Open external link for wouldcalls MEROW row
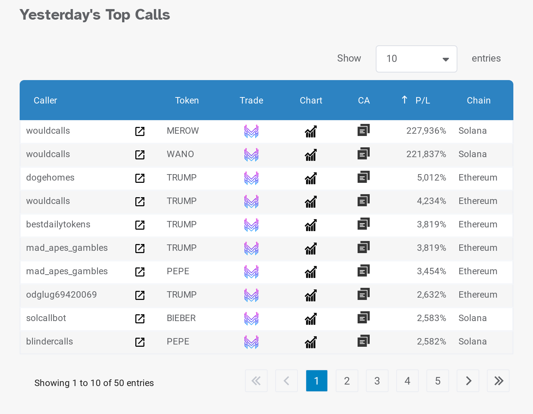Screen dimensions: 533x414 (140, 131)
